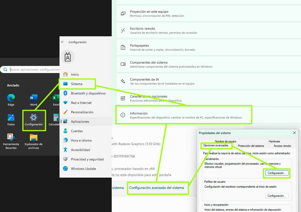Switch to the Opciones avanzadas tab
Image resolution: width=301 pixels, height=212 pixels.
click(x=216, y=145)
